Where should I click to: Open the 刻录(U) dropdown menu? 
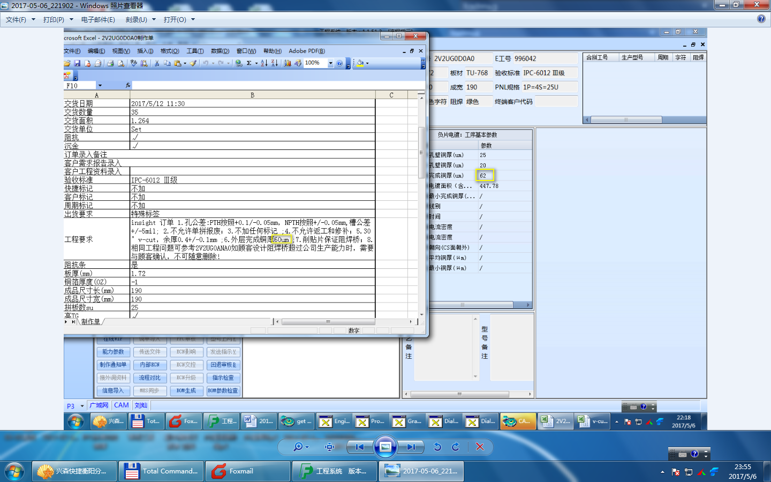coord(140,19)
